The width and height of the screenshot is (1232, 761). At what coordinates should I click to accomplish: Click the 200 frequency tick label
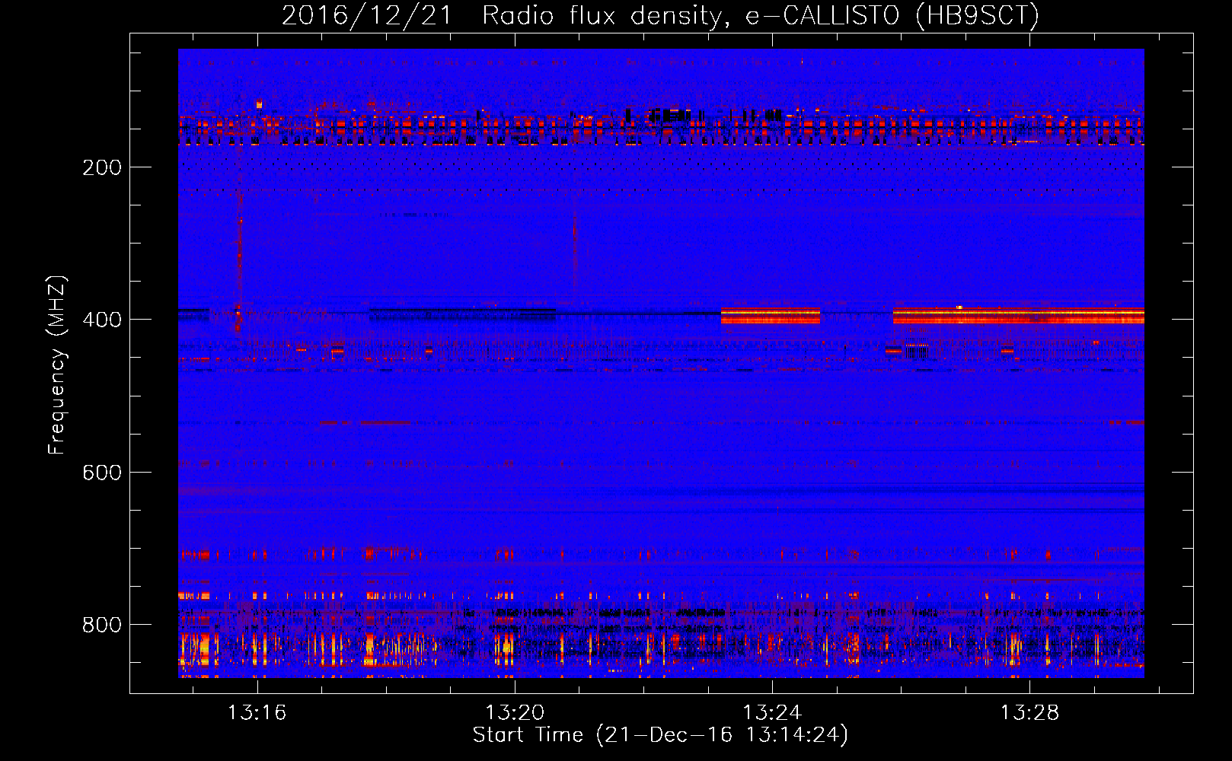(x=102, y=167)
